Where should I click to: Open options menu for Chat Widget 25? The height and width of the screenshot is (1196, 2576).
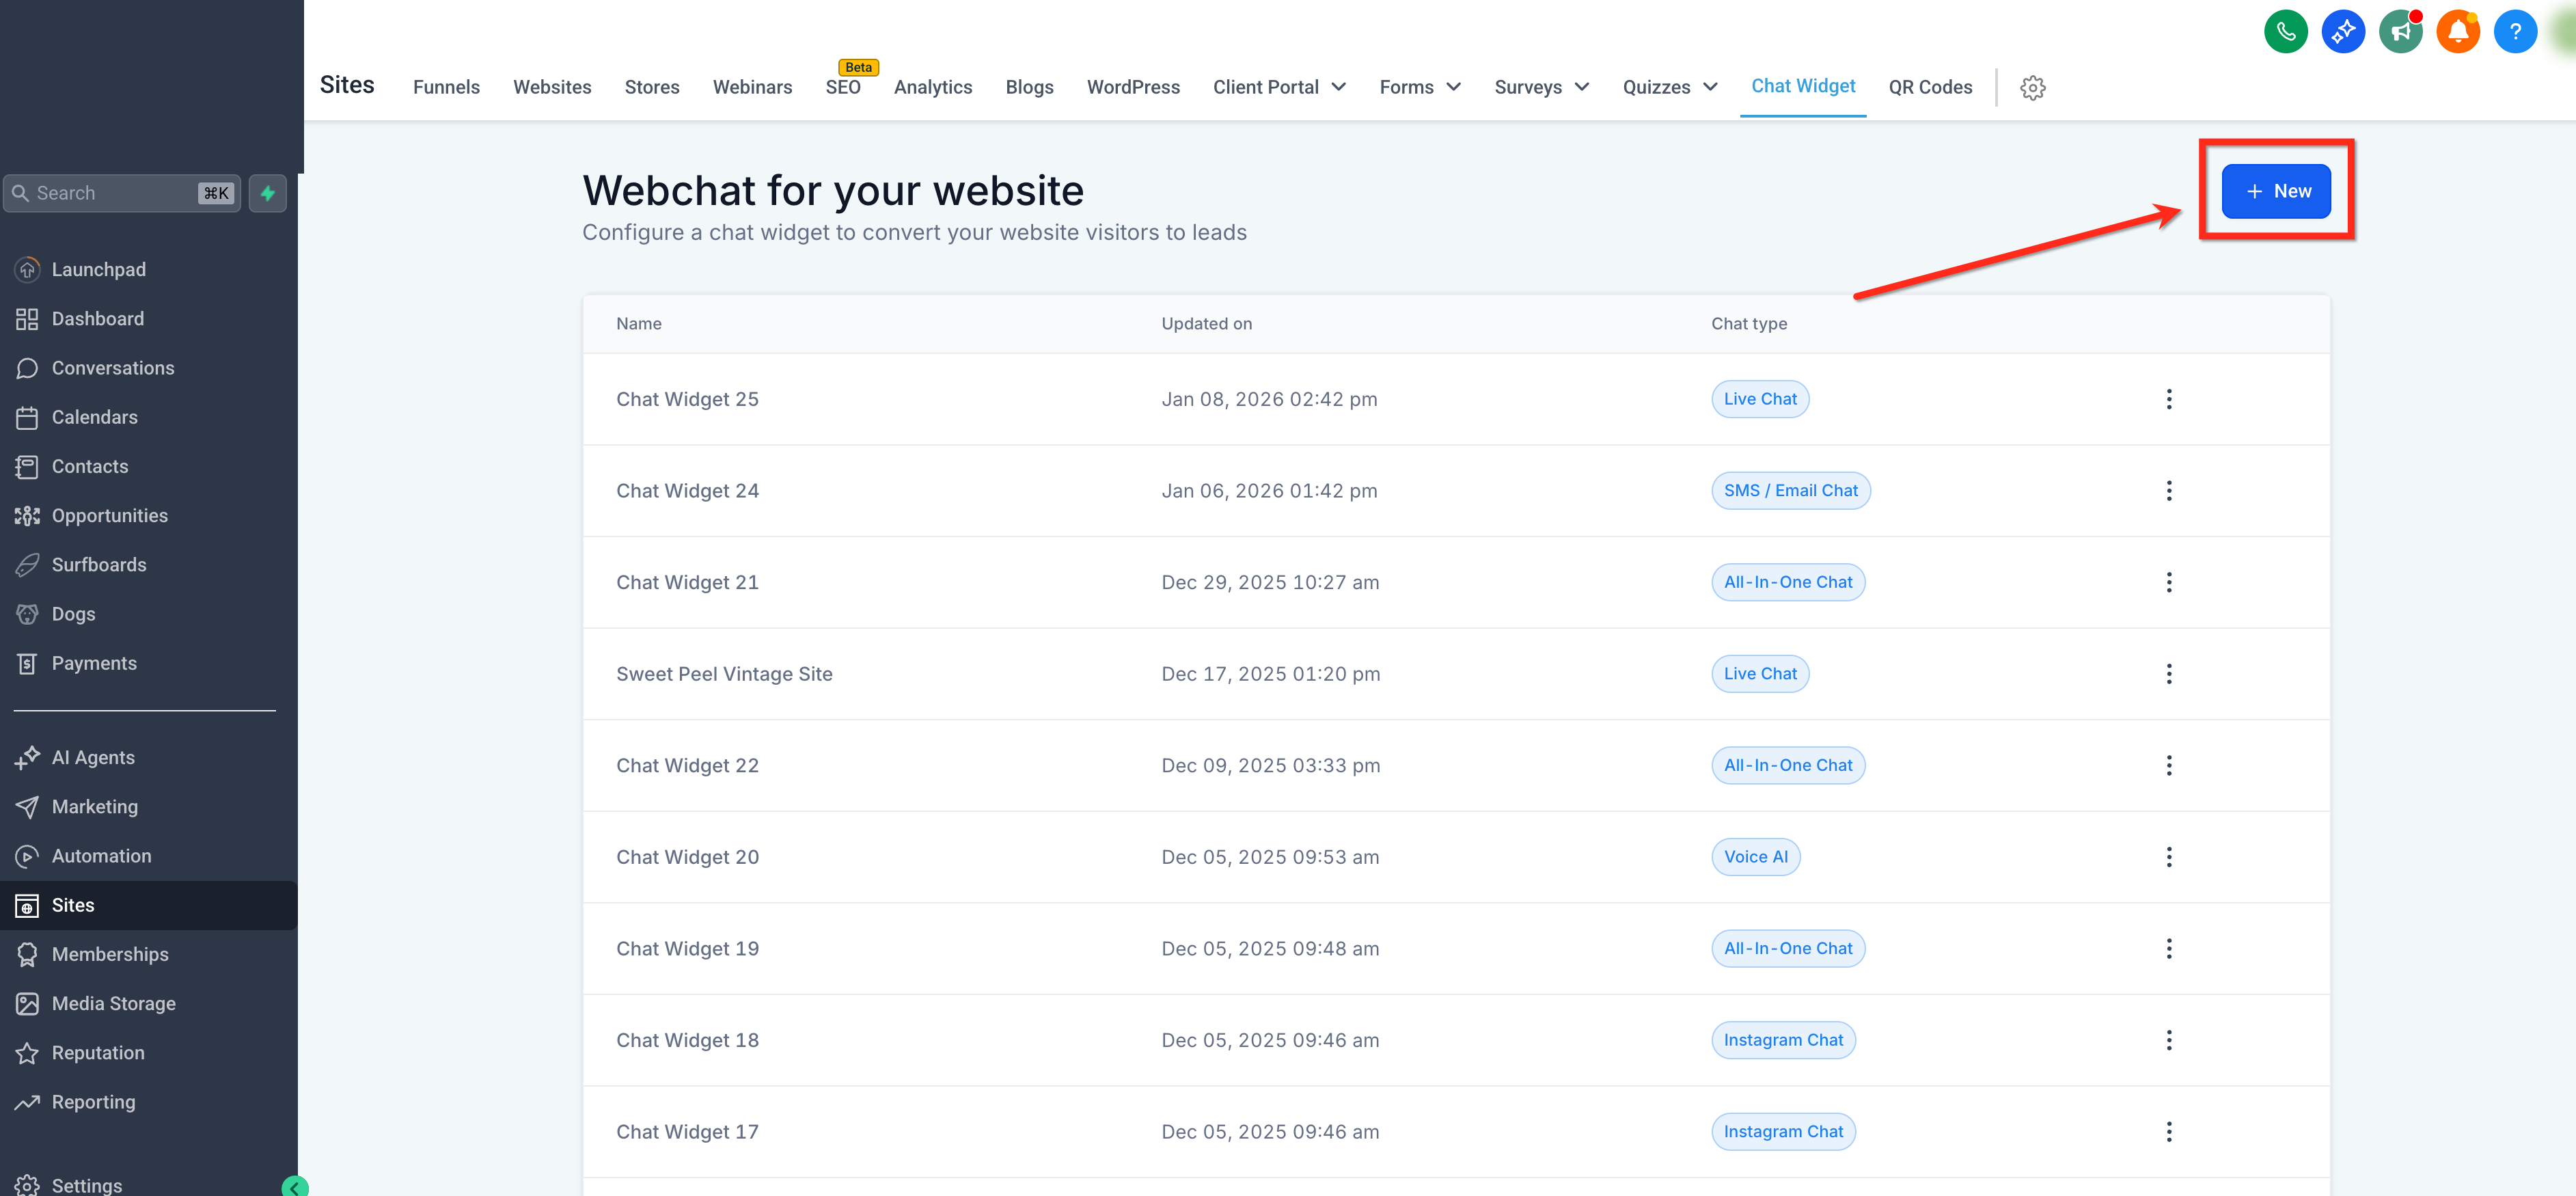coord(2169,399)
